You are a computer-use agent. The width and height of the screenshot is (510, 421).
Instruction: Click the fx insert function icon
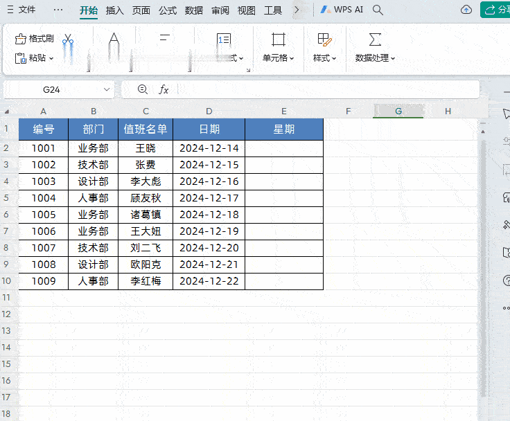164,89
